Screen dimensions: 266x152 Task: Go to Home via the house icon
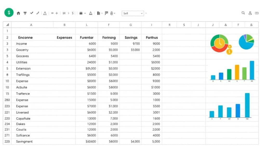(x=18, y=13)
